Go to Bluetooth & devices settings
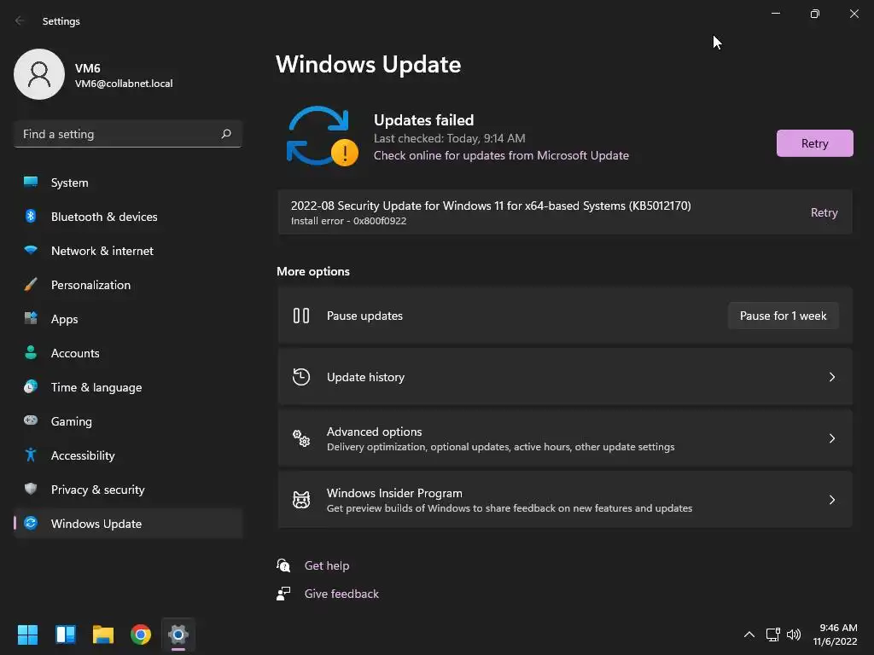 pyautogui.click(x=128, y=216)
